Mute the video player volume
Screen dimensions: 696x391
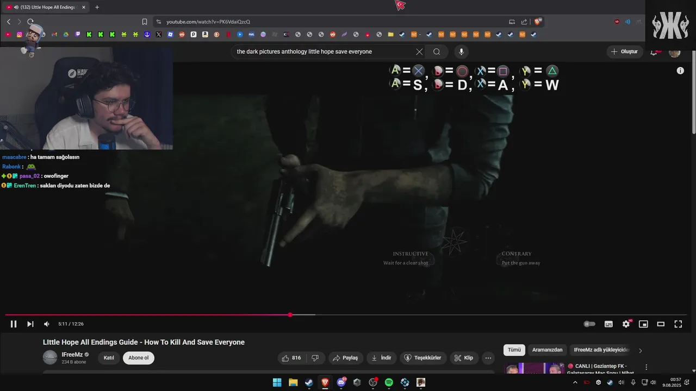click(47, 324)
